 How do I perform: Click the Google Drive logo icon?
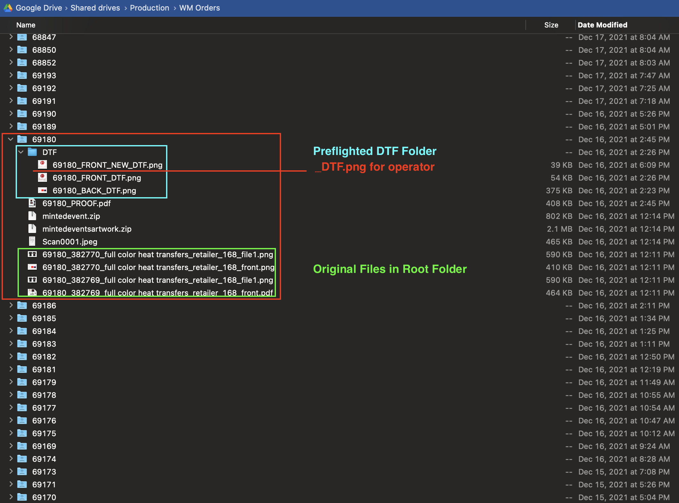(8, 8)
